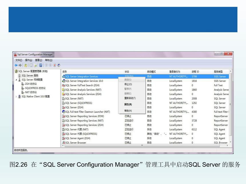This screenshot has width=246, height=184.
Task: Click the icon of SQL Server FullText Search (ZGH)
Action: [x=64, y=85]
